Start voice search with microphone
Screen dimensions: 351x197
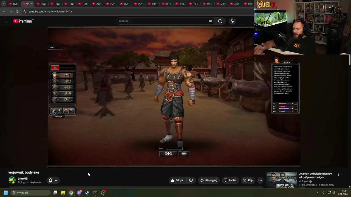pos(232,21)
